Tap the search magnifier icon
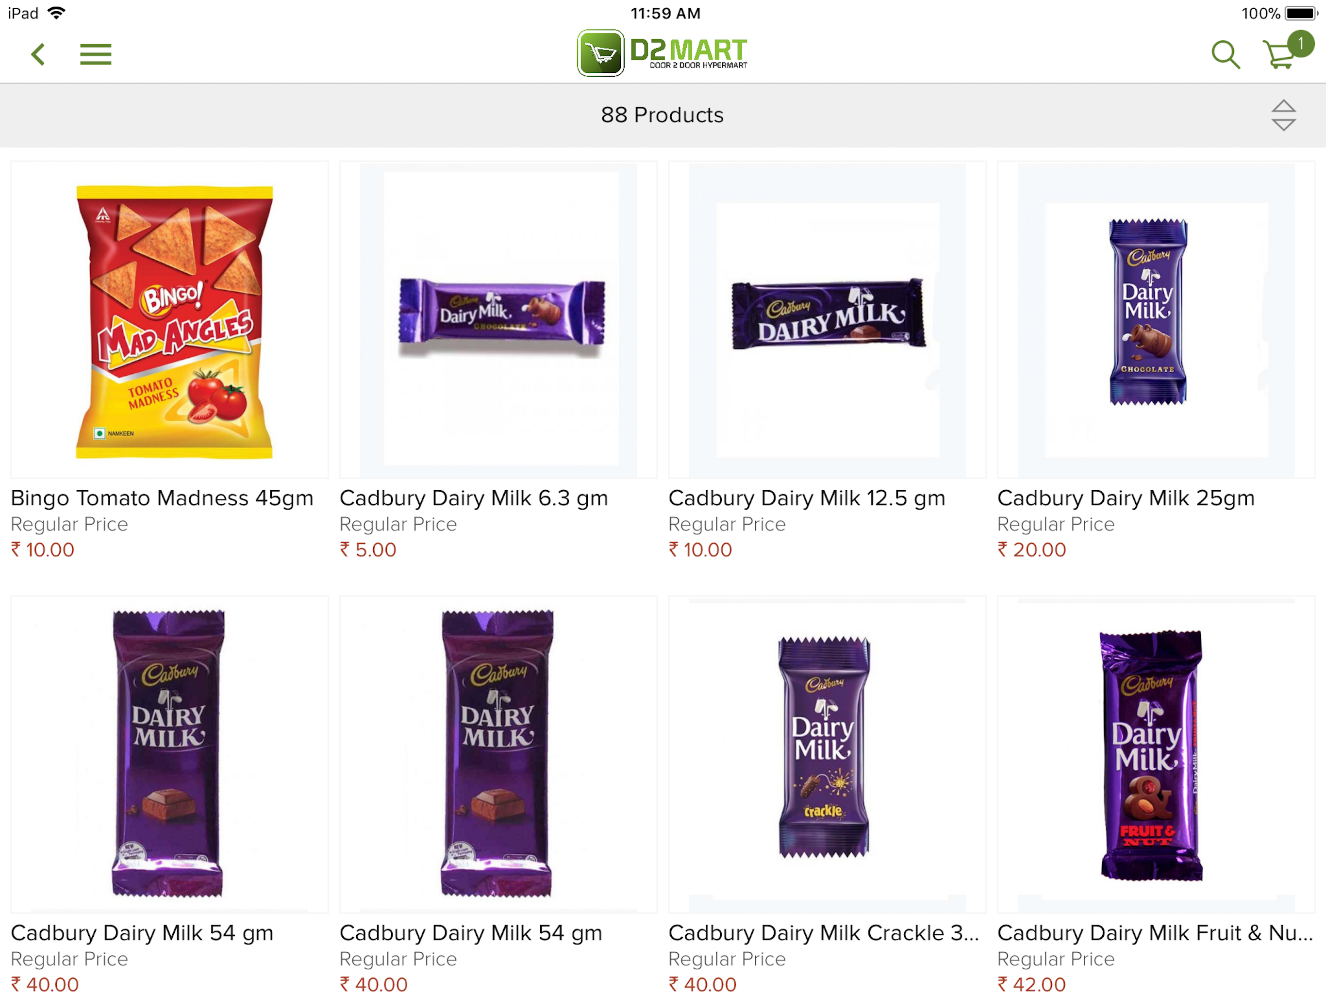 (x=1226, y=54)
